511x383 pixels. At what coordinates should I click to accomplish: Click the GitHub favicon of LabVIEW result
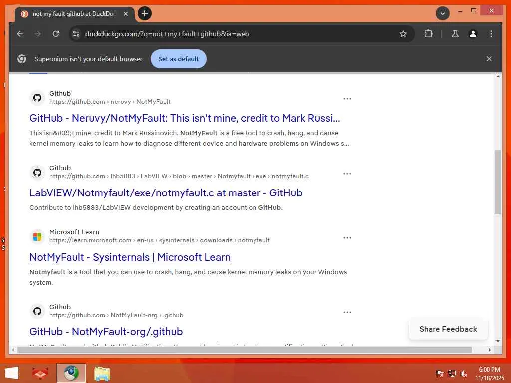click(37, 172)
